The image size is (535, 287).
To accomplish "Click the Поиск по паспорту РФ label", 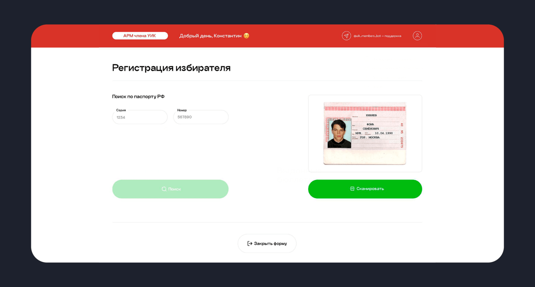I will (x=138, y=96).
